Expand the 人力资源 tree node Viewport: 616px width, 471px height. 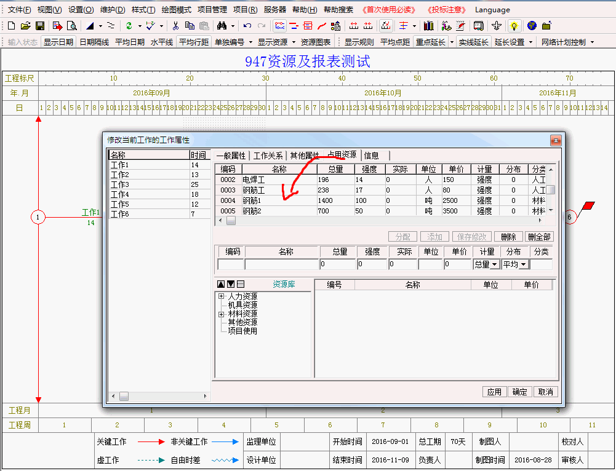click(221, 296)
